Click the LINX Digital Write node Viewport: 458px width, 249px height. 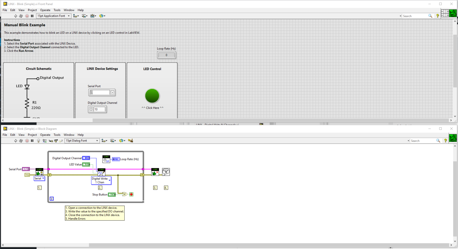click(x=101, y=172)
